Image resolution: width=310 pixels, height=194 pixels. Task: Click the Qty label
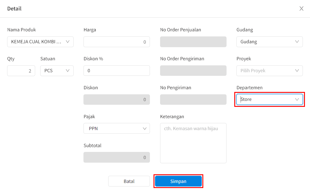pyautogui.click(x=11, y=59)
